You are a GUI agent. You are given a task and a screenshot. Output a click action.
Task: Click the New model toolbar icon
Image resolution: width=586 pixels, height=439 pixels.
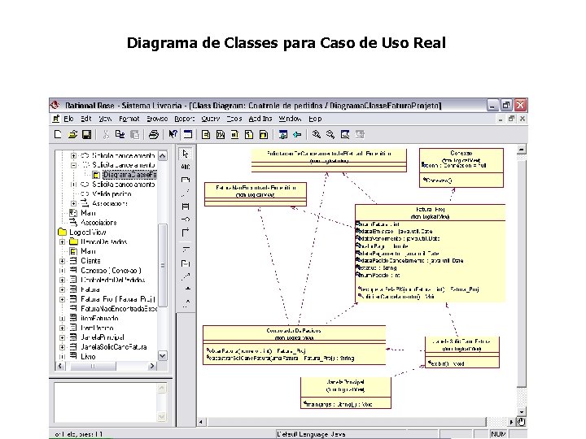pyautogui.click(x=58, y=134)
